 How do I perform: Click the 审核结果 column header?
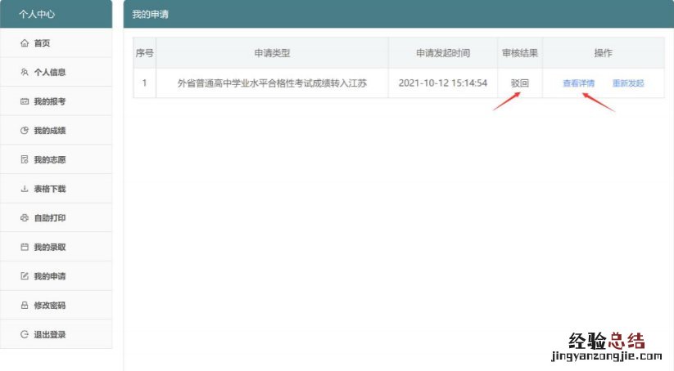click(x=520, y=53)
